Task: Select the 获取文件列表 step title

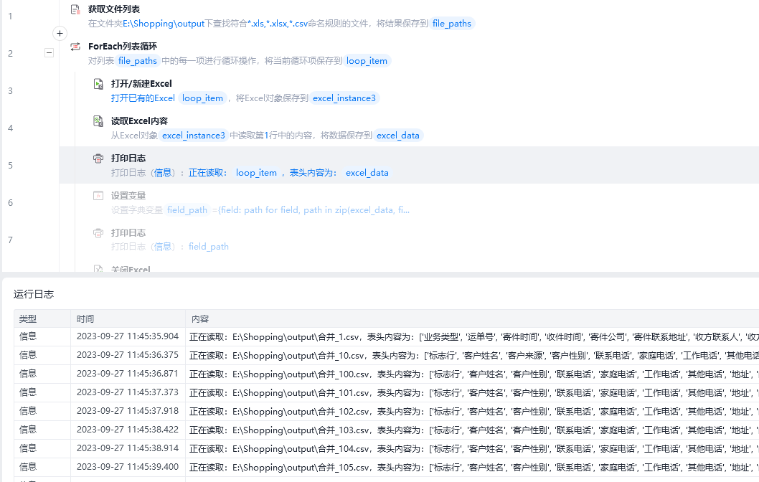Action: click(114, 9)
